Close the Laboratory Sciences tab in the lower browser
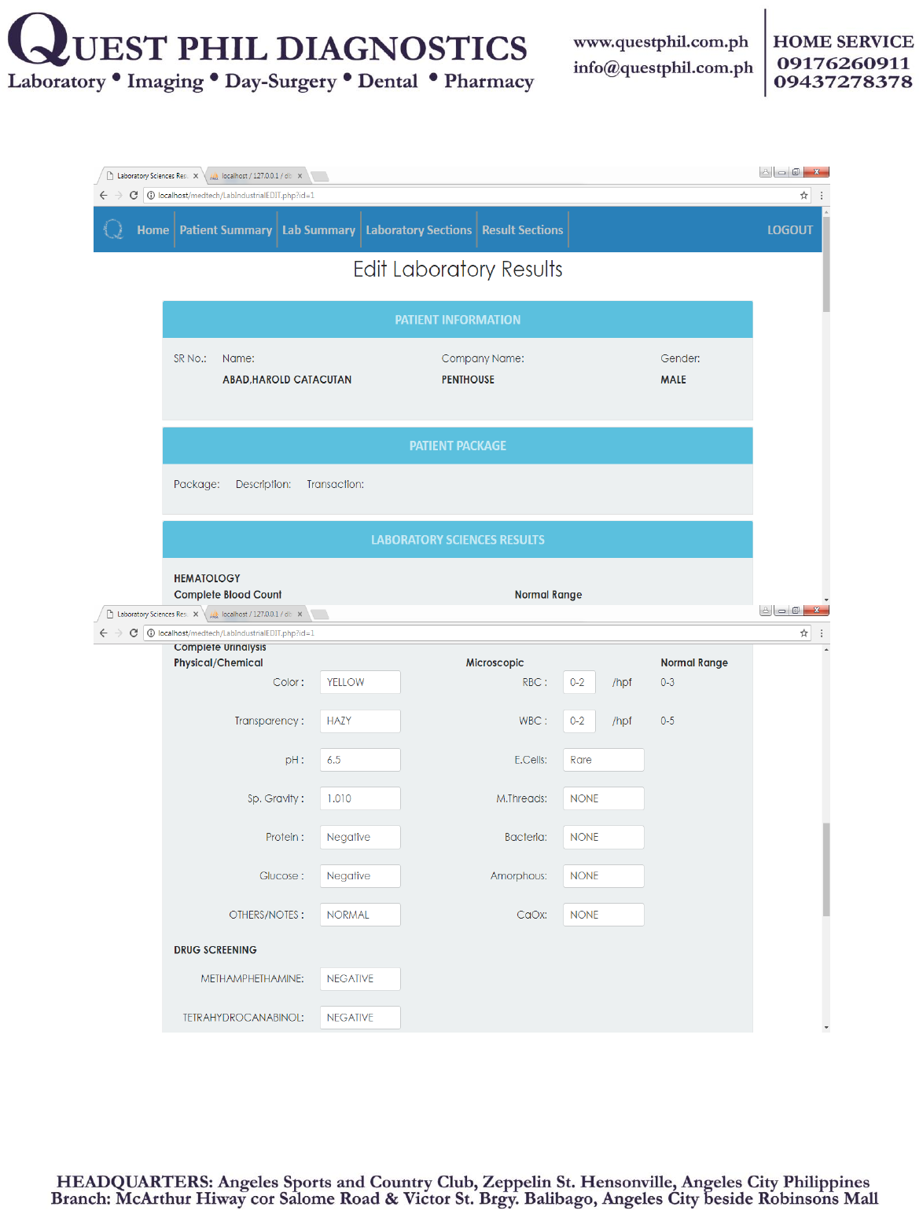The image size is (923, 1218). click(x=196, y=615)
